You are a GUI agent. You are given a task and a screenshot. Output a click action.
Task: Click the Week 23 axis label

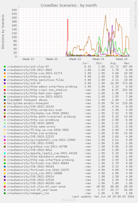point(75,59)
